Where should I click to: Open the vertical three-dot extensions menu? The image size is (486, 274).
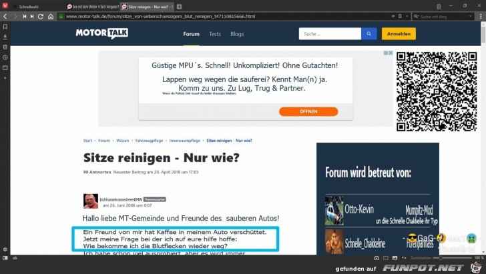click(x=481, y=17)
